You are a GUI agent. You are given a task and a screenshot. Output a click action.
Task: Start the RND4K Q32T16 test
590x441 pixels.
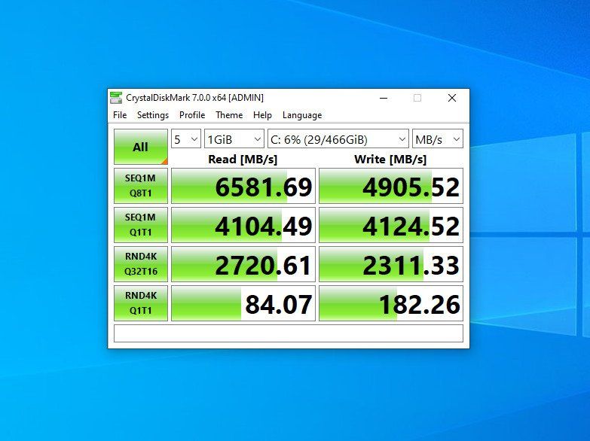[x=141, y=264]
